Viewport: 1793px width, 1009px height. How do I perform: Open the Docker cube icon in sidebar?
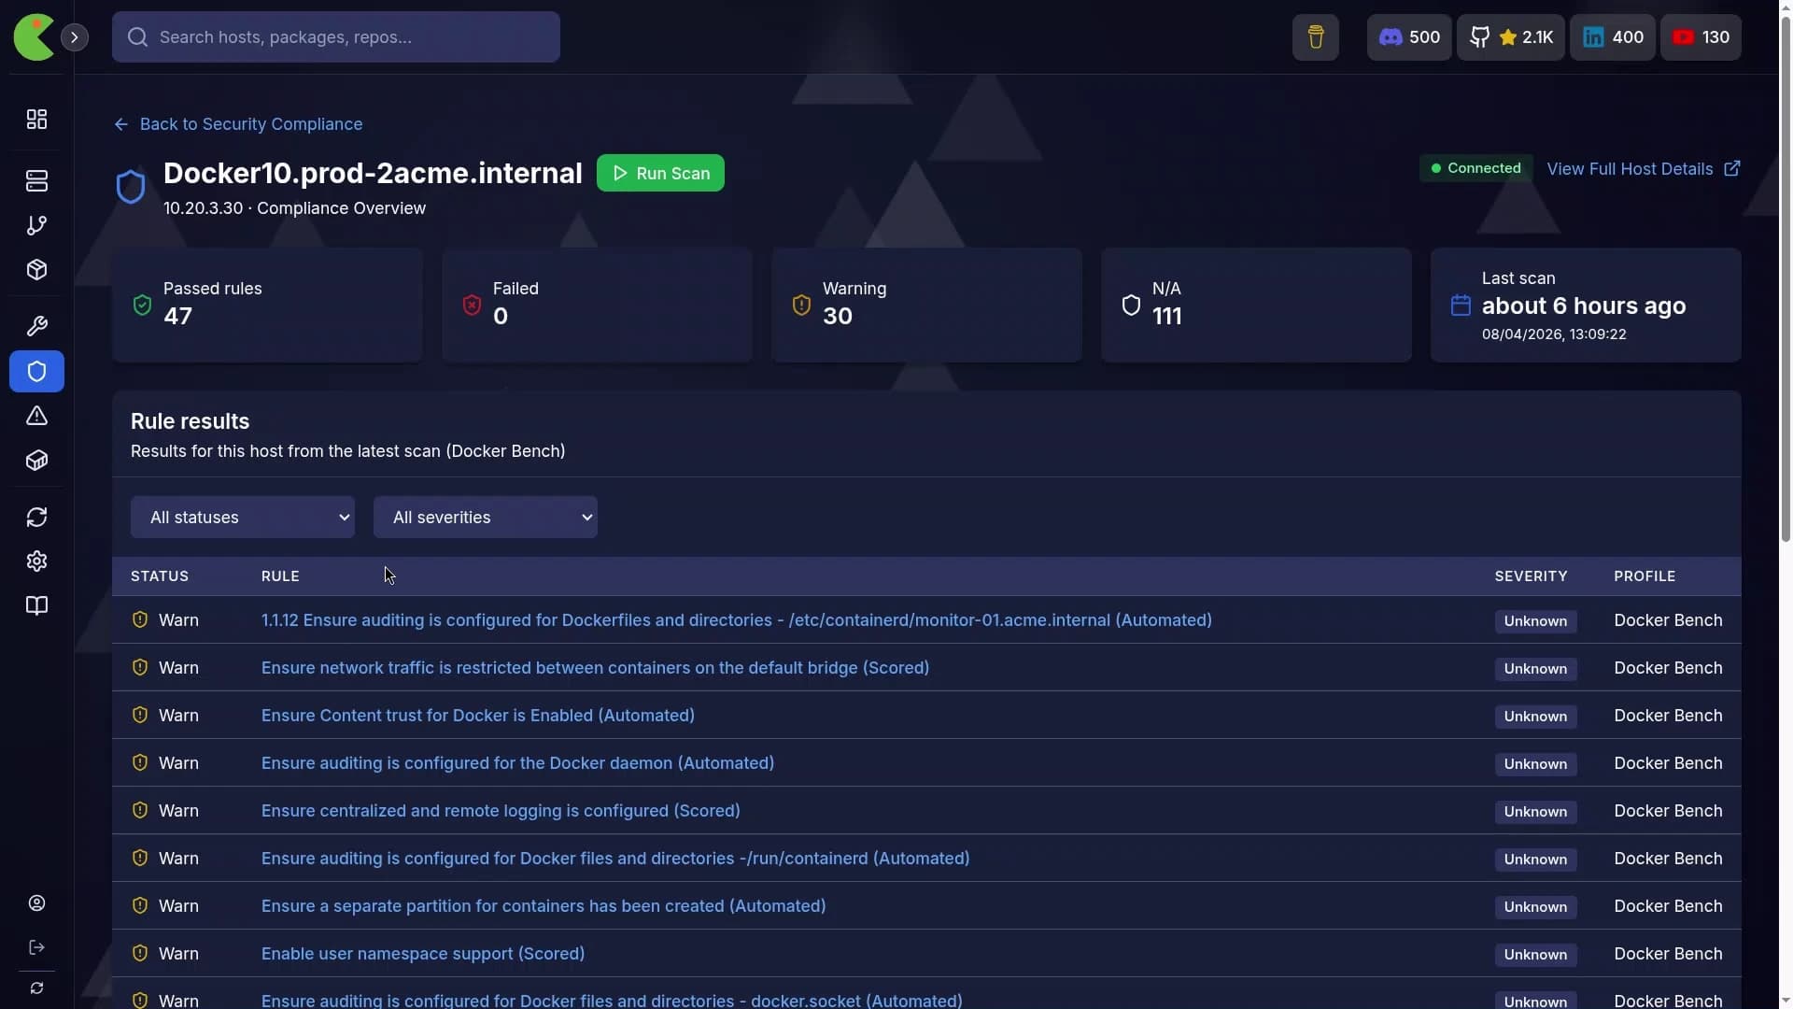(36, 461)
